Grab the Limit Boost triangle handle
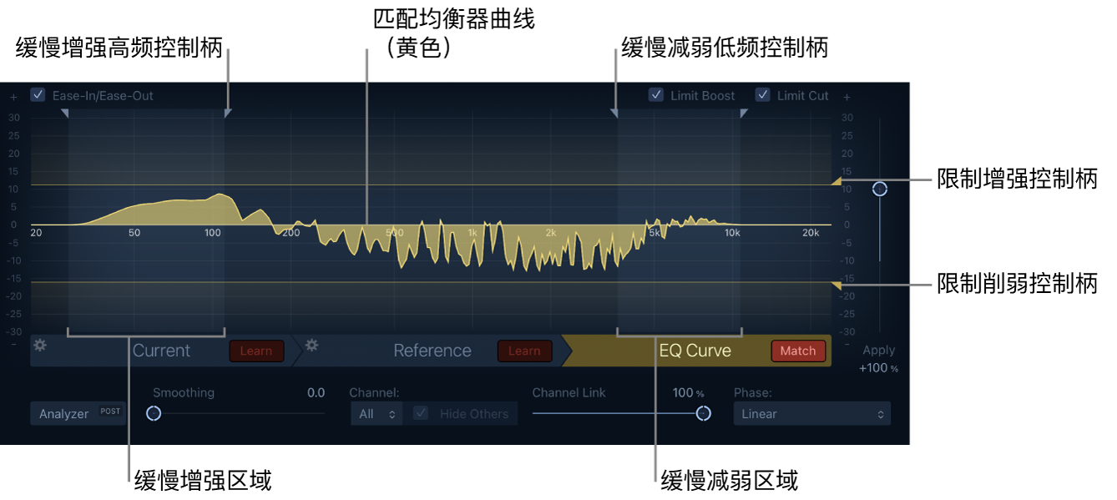The height and width of the screenshot is (500, 1117). pyautogui.click(x=836, y=181)
